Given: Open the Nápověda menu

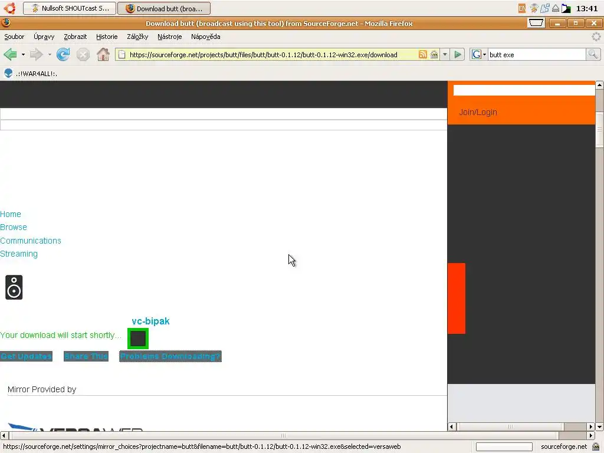Looking at the screenshot, I should 206,37.
